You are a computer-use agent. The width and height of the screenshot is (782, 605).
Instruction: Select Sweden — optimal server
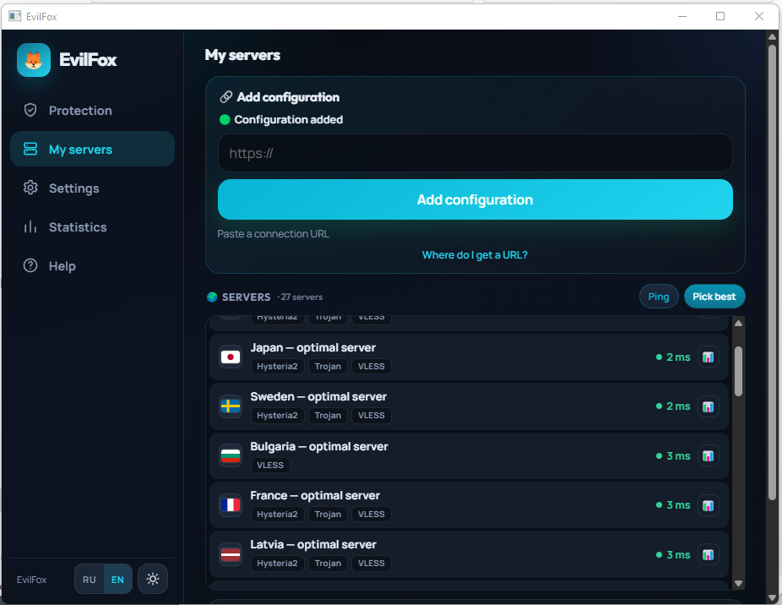(469, 406)
